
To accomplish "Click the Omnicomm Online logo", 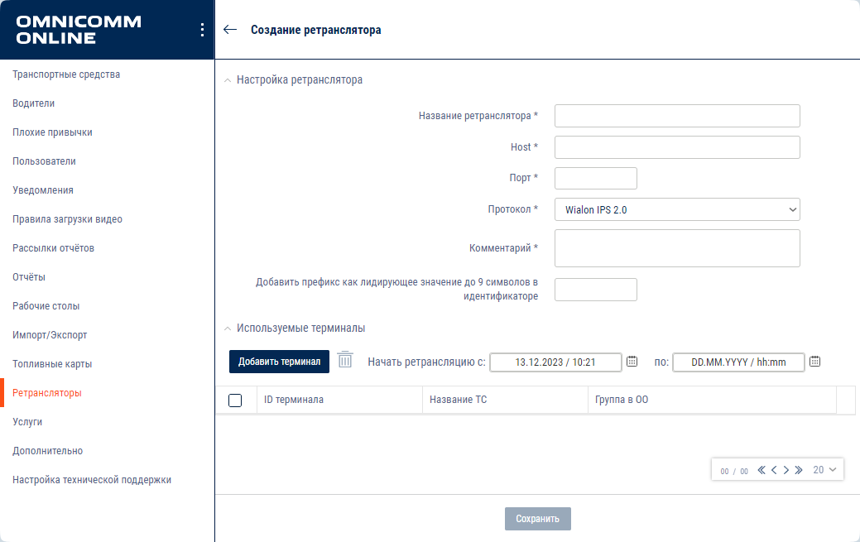I will 79,30.
